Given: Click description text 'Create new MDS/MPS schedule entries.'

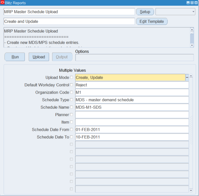Looking at the screenshot, I should (43, 42).
